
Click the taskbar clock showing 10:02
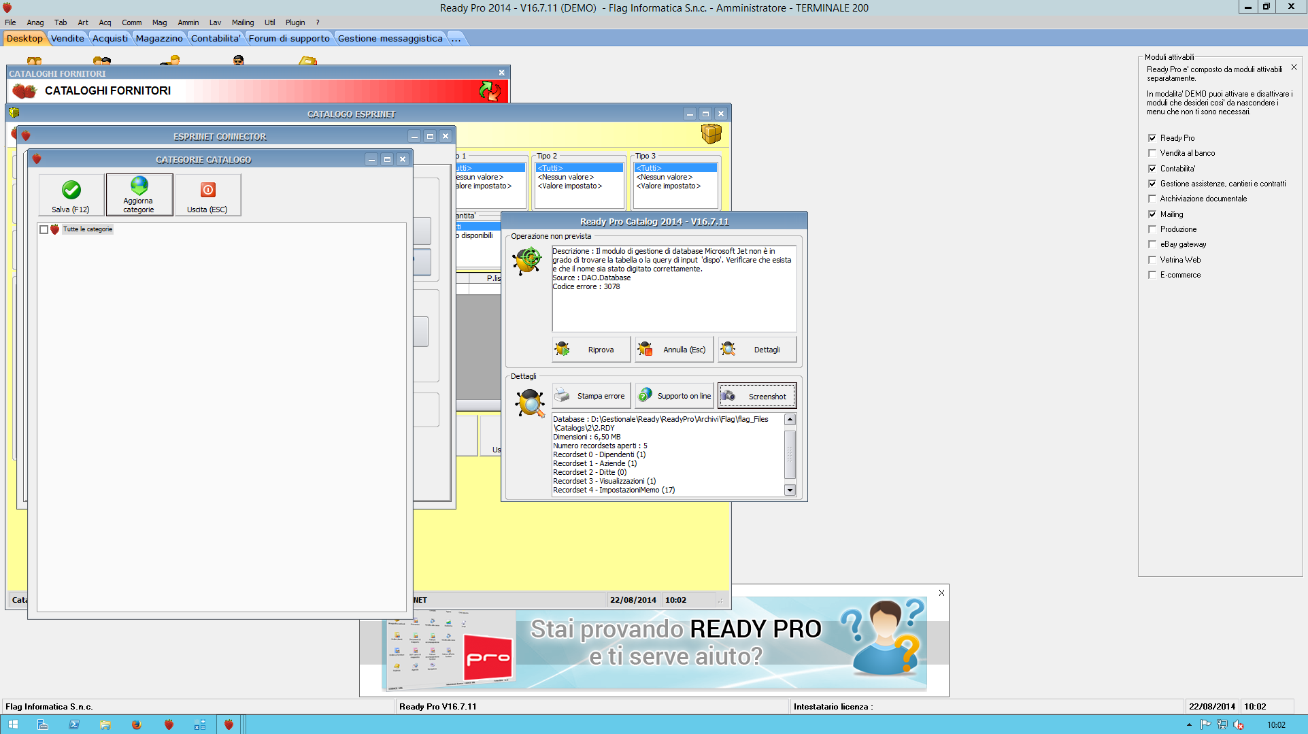tap(1276, 725)
